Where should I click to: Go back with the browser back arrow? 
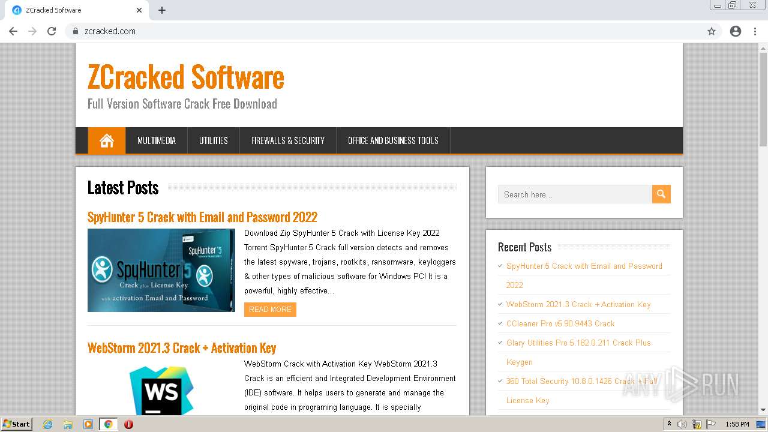(13, 31)
